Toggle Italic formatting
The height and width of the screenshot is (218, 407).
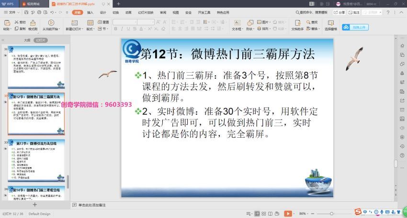(x=122, y=29)
